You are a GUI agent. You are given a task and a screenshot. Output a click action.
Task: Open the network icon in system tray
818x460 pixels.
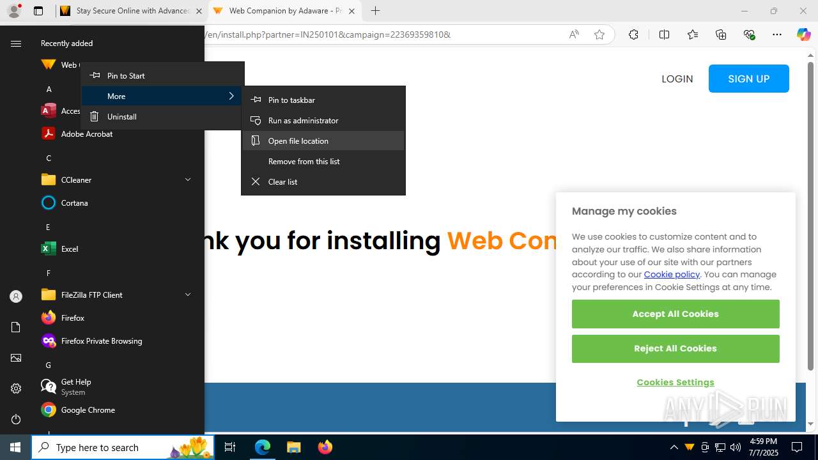pos(720,447)
